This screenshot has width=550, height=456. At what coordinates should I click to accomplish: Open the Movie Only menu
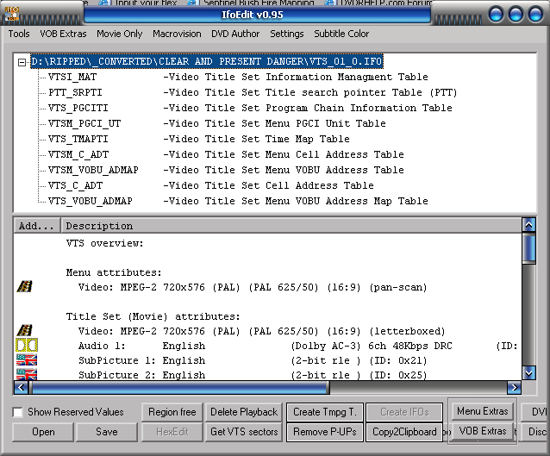(x=120, y=34)
